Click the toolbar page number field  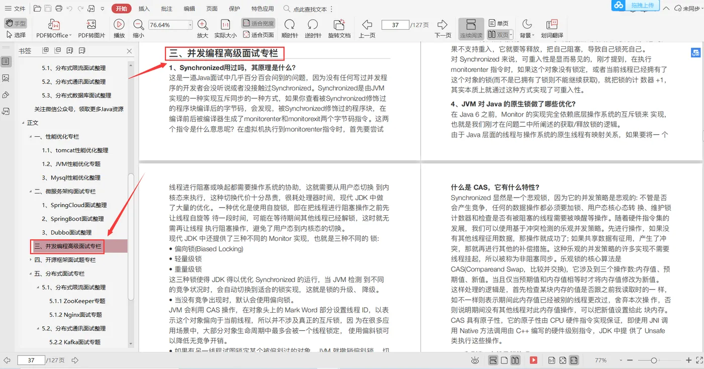pos(395,25)
